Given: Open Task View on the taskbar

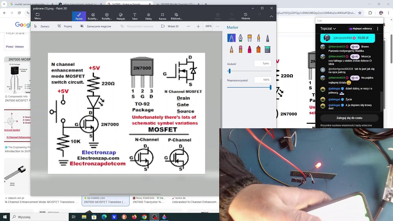Looking at the screenshot, I should (x=74, y=217).
